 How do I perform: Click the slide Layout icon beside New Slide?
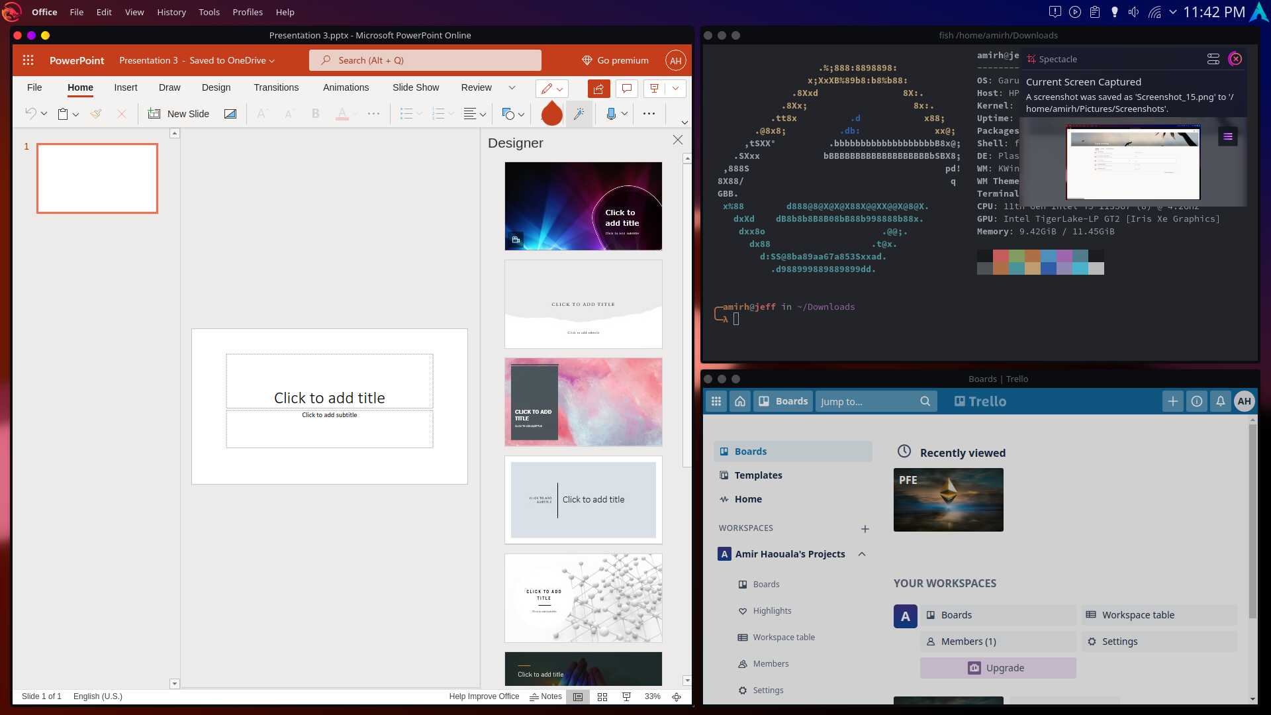[230, 114]
